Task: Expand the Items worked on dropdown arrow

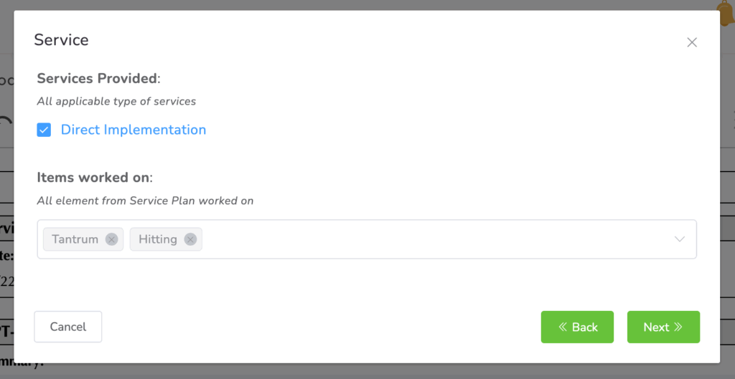Action: coord(680,239)
